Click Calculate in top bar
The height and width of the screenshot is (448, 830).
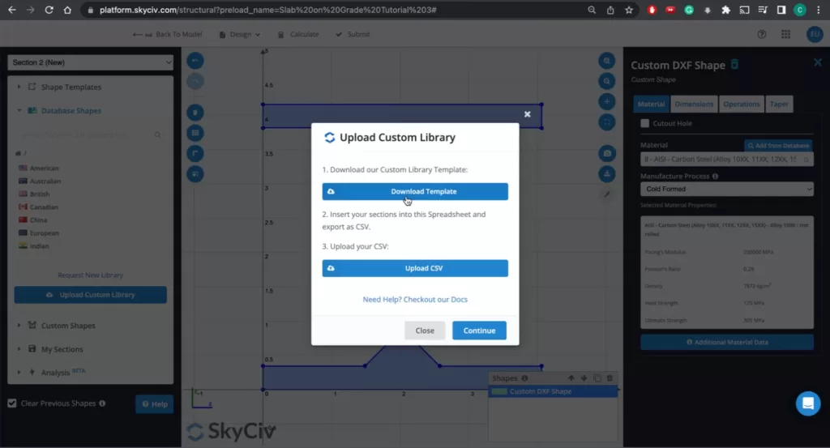point(298,34)
